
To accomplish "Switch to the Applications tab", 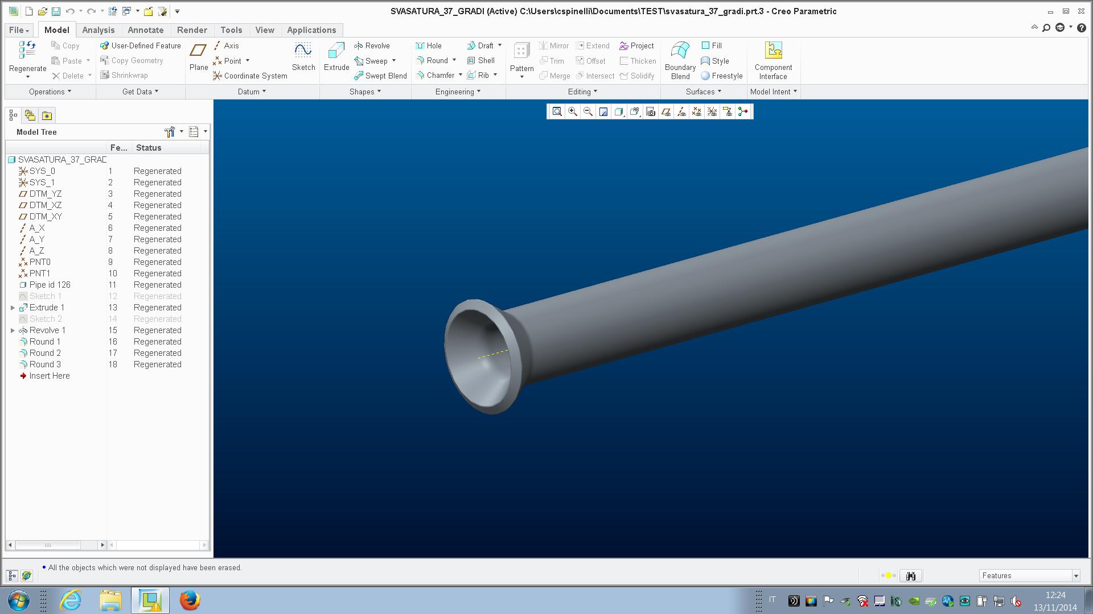I will tap(311, 30).
